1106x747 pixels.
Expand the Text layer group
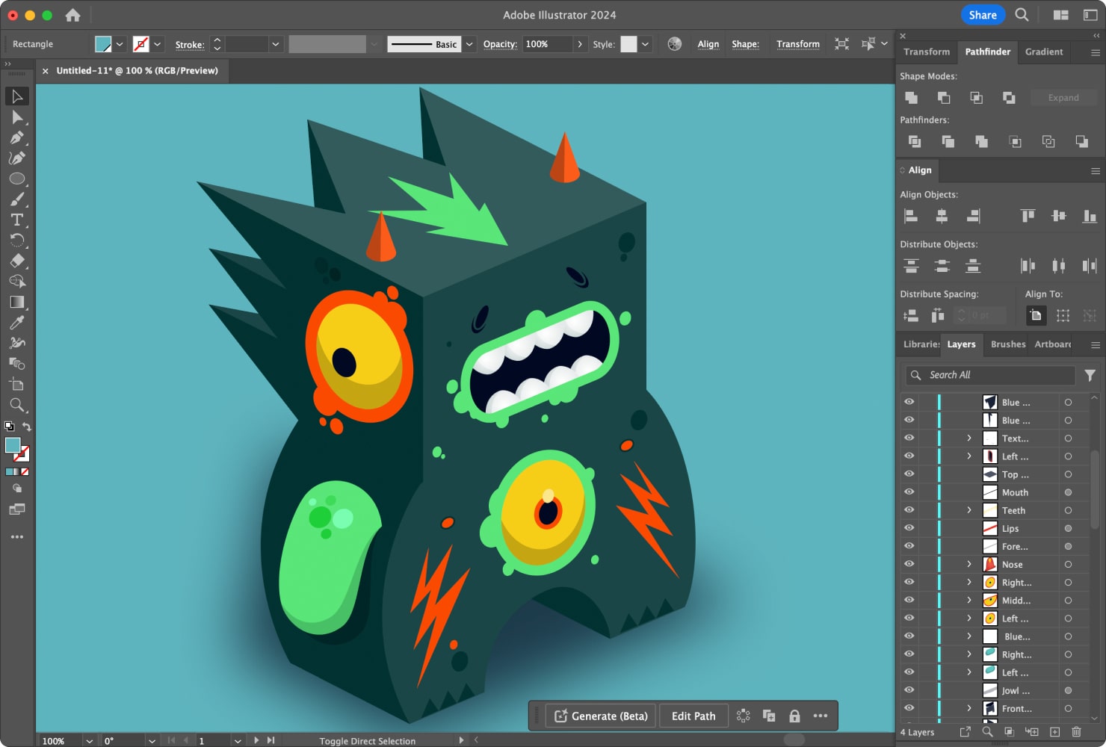pyautogui.click(x=969, y=438)
